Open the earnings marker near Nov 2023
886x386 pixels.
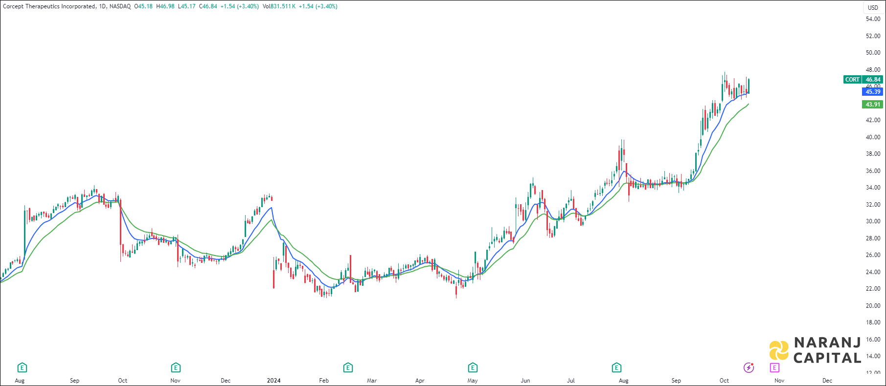[x=176, y=367]
